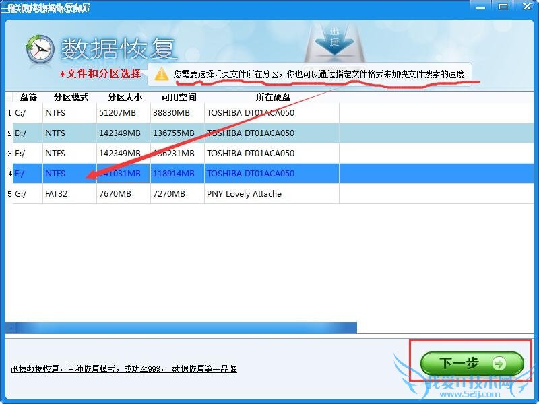Minimize the data recovery window
Screen dimensions: 539x404
click(480, 7)
